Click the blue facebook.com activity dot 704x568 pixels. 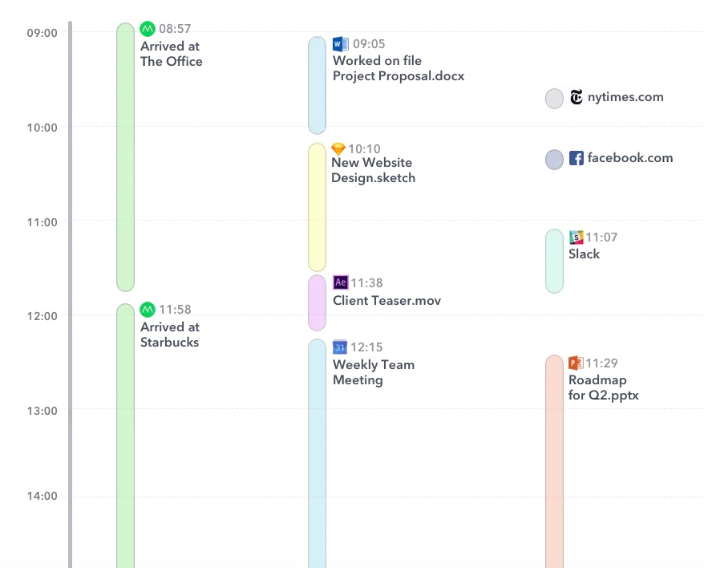click(555, 160)
